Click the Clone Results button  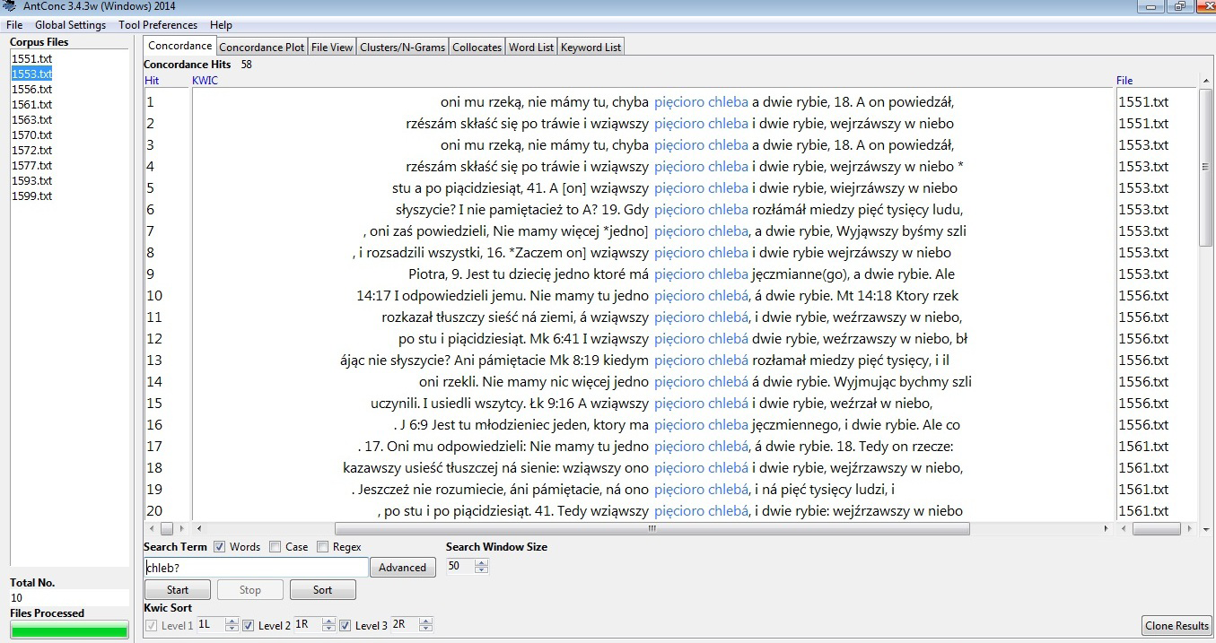point(1177,626)
